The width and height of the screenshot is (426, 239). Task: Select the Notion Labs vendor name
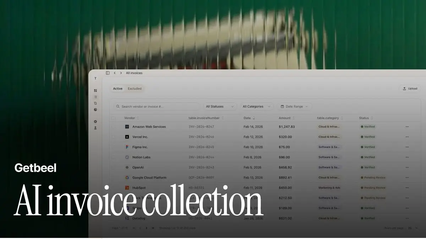coord(141,157)
